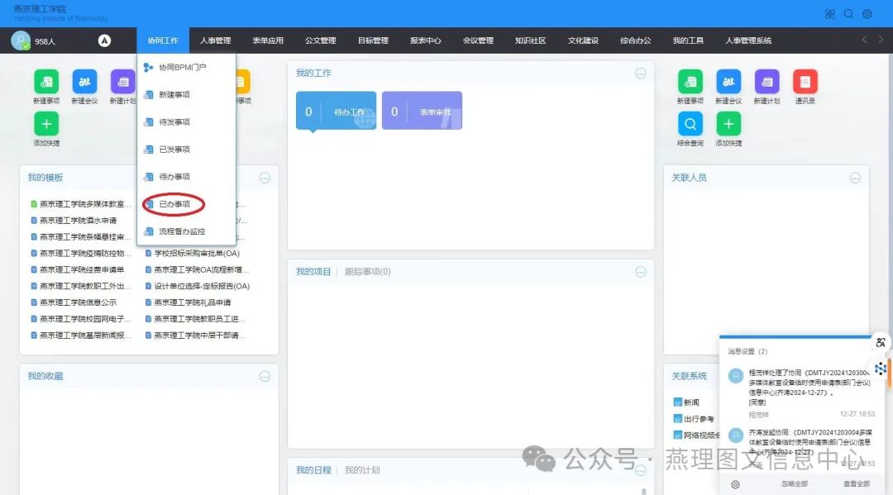Open the 通讯录 contacts shortcut icon
The image size is (893, 495).
(805, 82)
